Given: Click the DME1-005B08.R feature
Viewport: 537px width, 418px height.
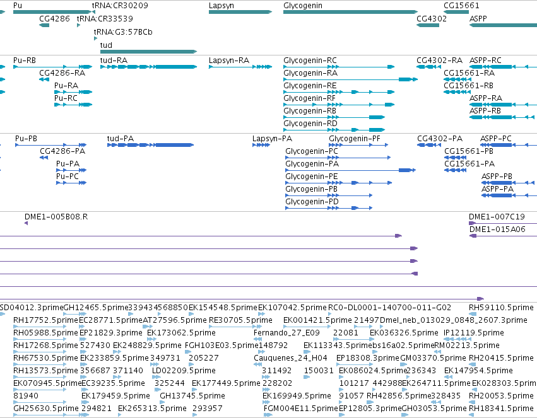Looking at the screenshot, I should 26,223.
